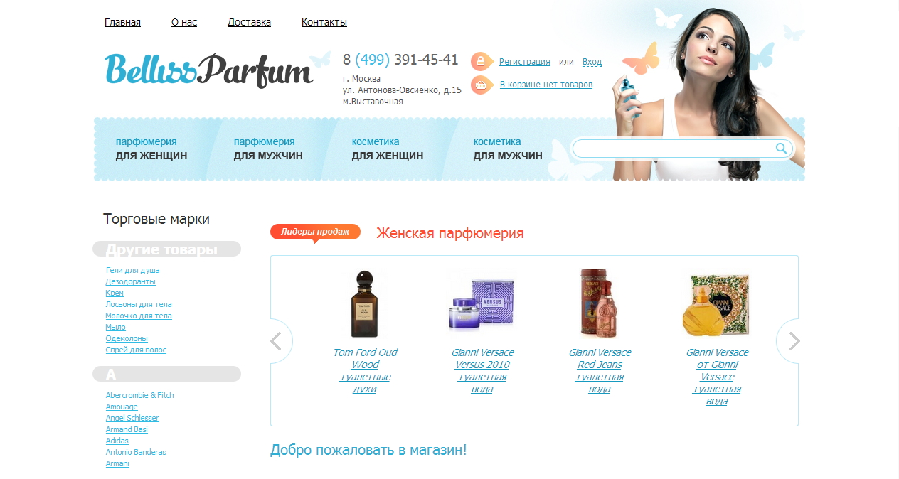Image resolution: width=899 pixels, height=479 pixels.
Task: Click the Вход login link
Action: (592, 62)
